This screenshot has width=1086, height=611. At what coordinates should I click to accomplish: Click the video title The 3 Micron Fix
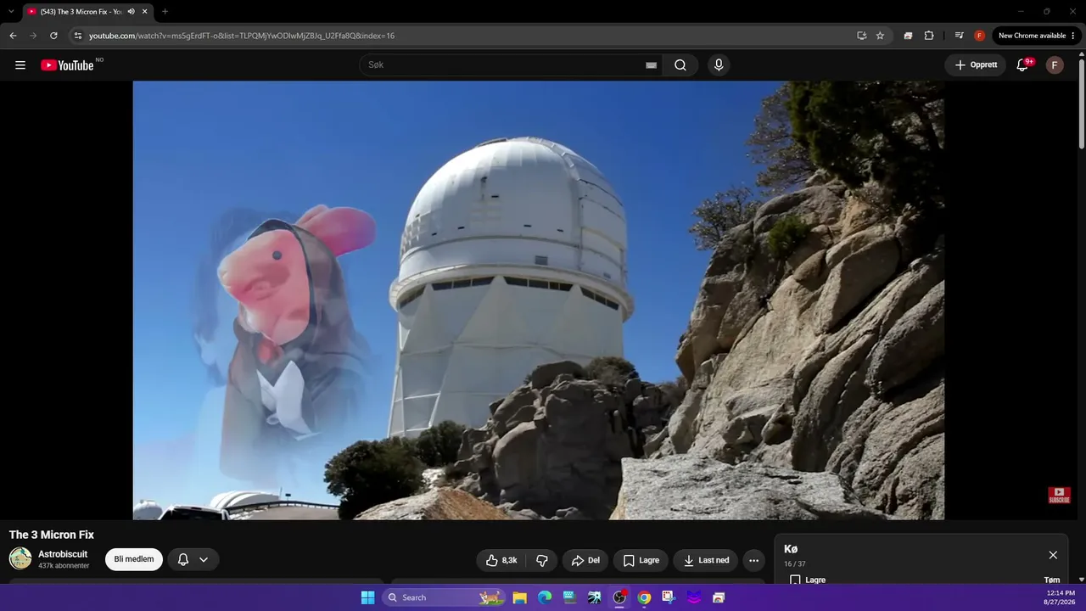click(x=52, y=535)
